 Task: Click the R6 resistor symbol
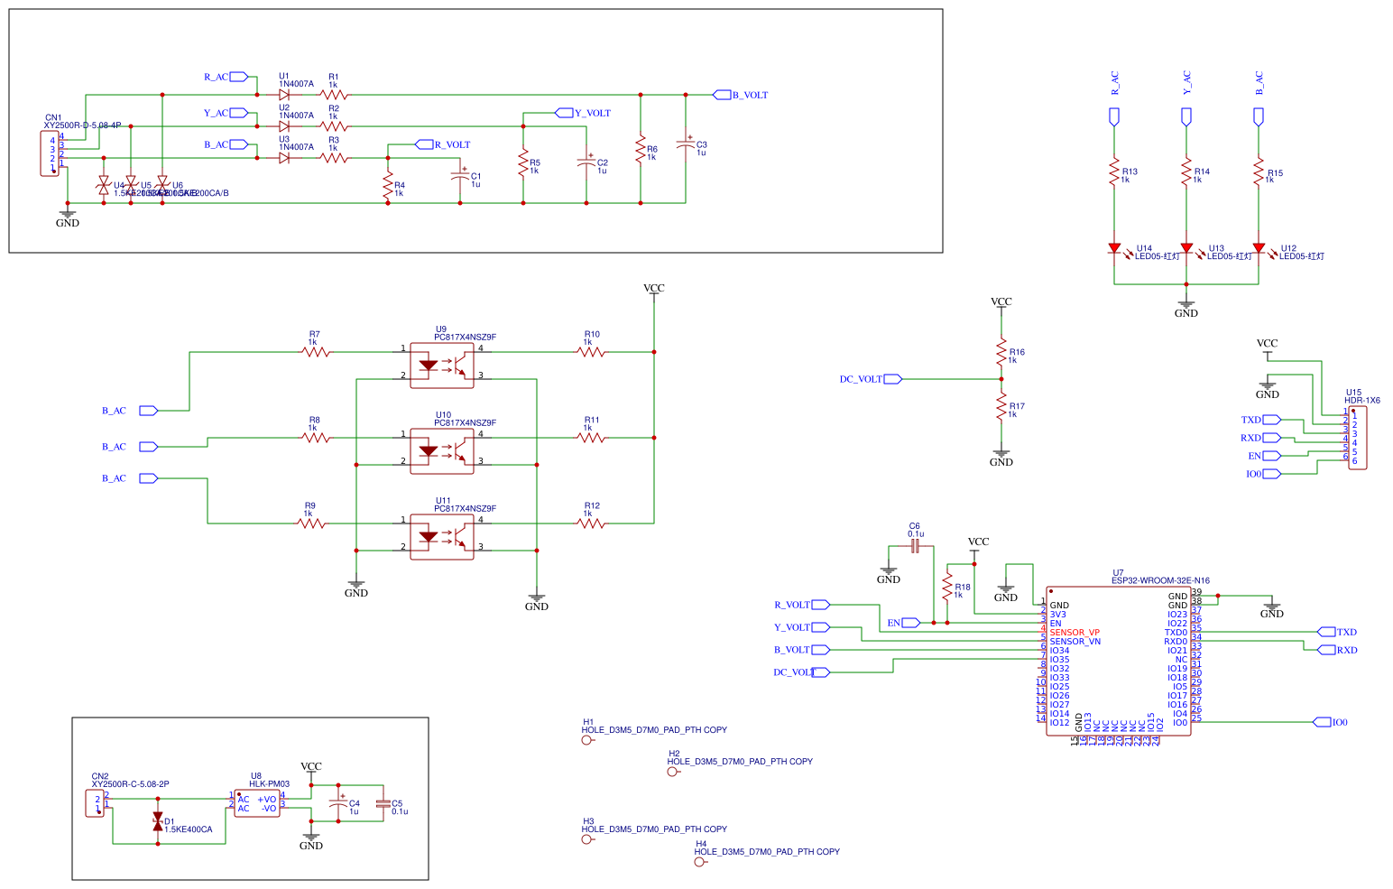(x=641, y=149)
